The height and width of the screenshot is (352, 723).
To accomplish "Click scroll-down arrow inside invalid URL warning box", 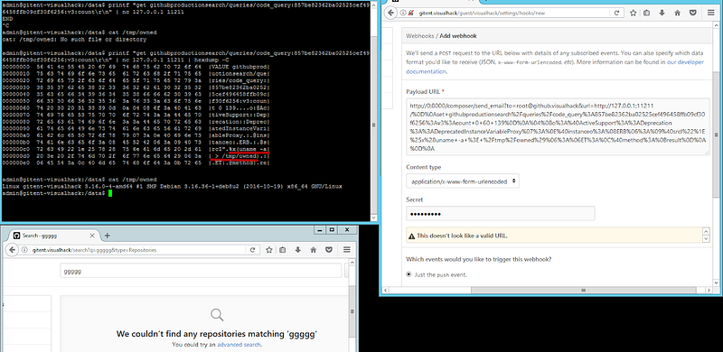I will tap(706, 238).
